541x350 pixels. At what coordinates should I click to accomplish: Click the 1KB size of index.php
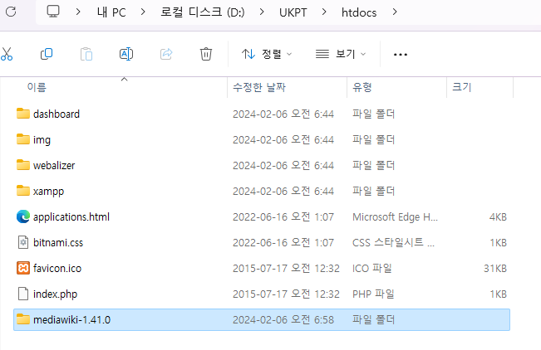click(499, 294)
